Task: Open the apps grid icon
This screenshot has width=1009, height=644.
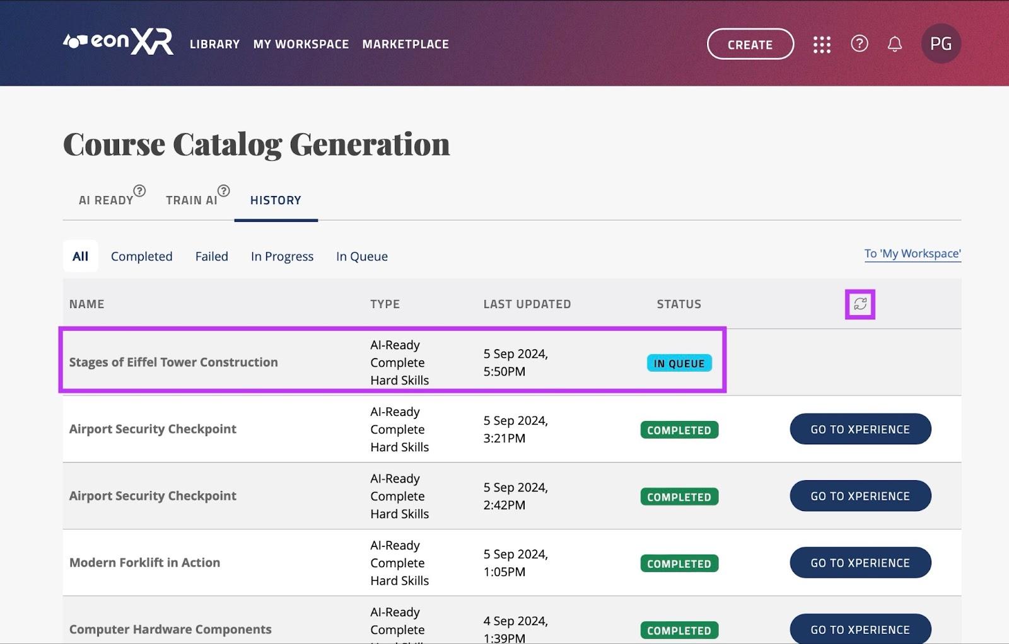Action: (822, 44)
